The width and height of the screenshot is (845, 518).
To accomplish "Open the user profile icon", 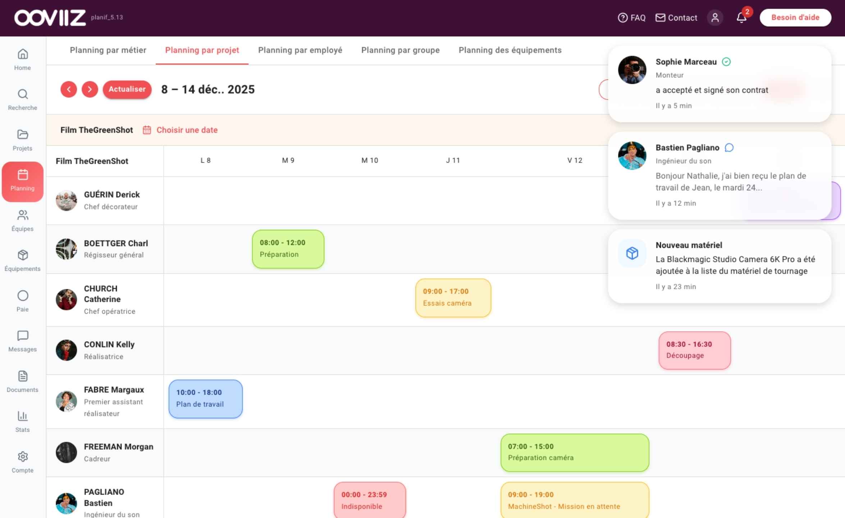I will coord(715,18).
